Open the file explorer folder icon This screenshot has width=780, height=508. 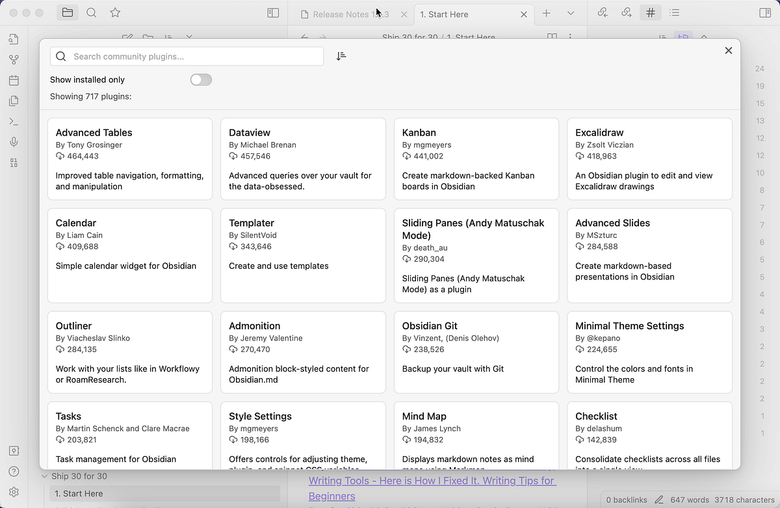[67, 12]
